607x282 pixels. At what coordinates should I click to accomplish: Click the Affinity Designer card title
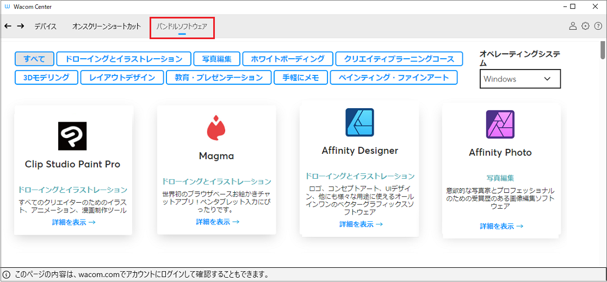tap(360, 151)
